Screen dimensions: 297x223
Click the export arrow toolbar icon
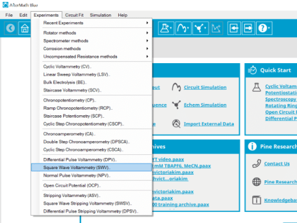point(248,28)
